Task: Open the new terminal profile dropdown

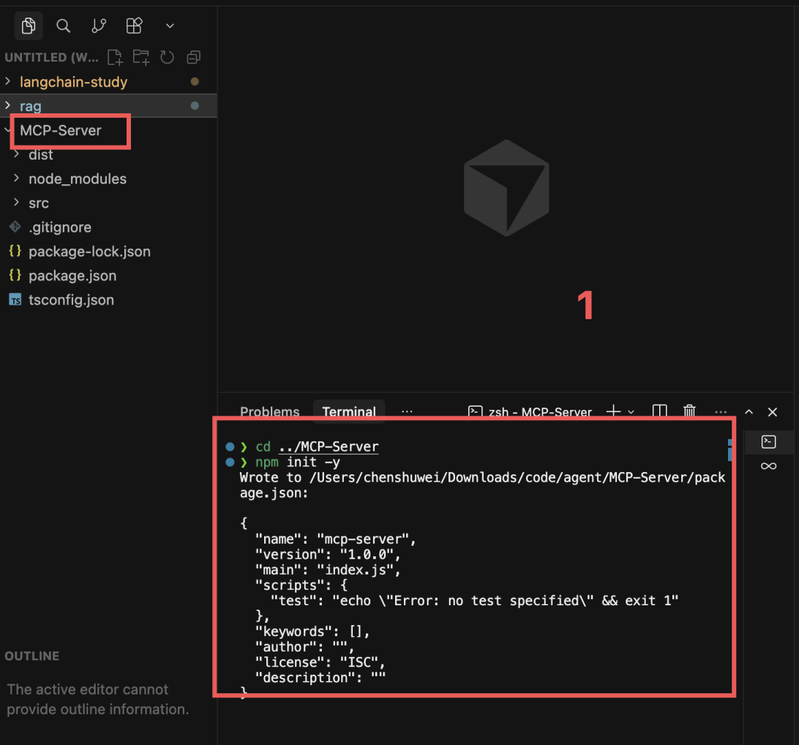Action: coord(631,412)
